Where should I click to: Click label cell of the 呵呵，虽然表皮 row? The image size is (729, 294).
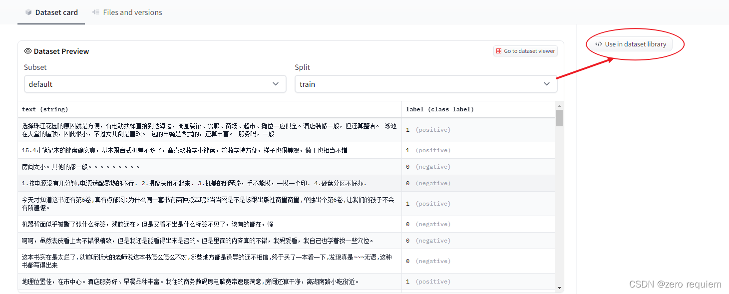[x=478, y=241]
